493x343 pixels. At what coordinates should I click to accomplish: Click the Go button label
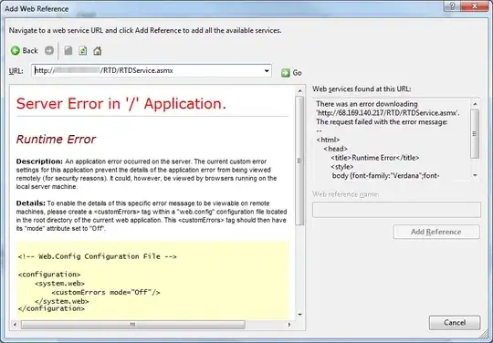[x=297, y=73]
